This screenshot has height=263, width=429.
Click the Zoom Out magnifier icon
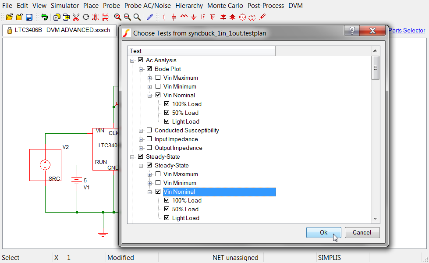pyautogui.click(x=127, y=17)
